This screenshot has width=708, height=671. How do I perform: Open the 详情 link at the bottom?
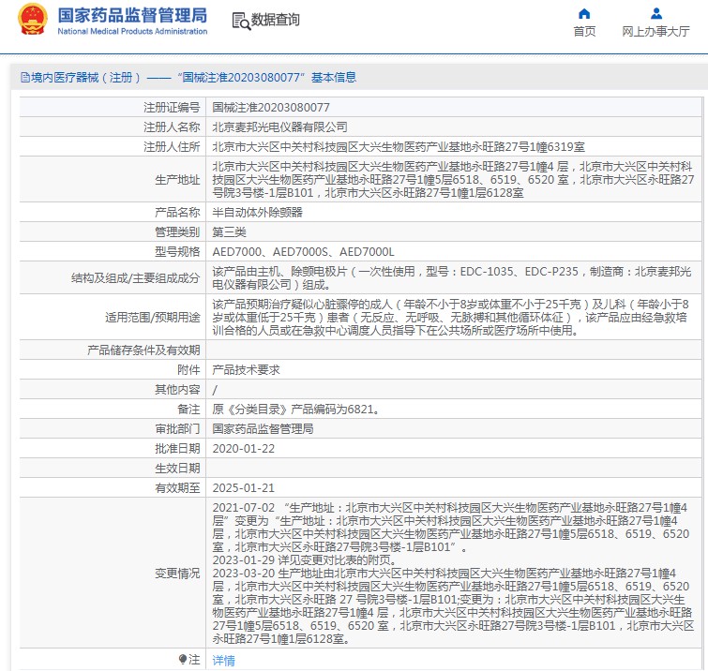tap(223, 661)
